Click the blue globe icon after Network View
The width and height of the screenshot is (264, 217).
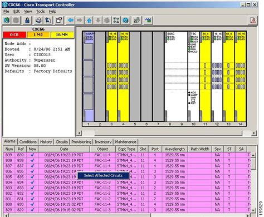tap(125, 20)
